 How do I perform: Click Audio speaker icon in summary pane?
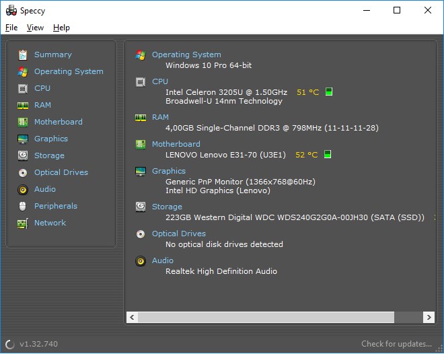[141, 261]
